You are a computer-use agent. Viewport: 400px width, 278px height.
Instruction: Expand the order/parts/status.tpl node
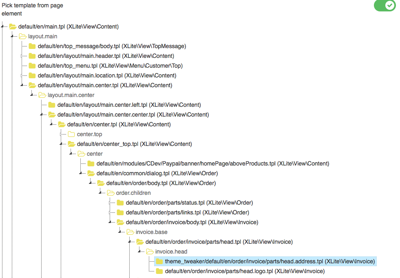(x=110, y=203)
